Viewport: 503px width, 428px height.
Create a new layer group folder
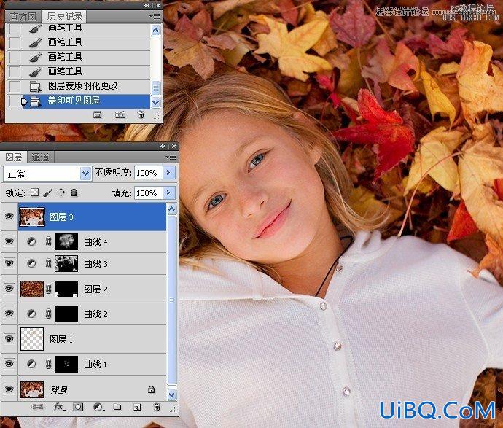coord(117,407)
